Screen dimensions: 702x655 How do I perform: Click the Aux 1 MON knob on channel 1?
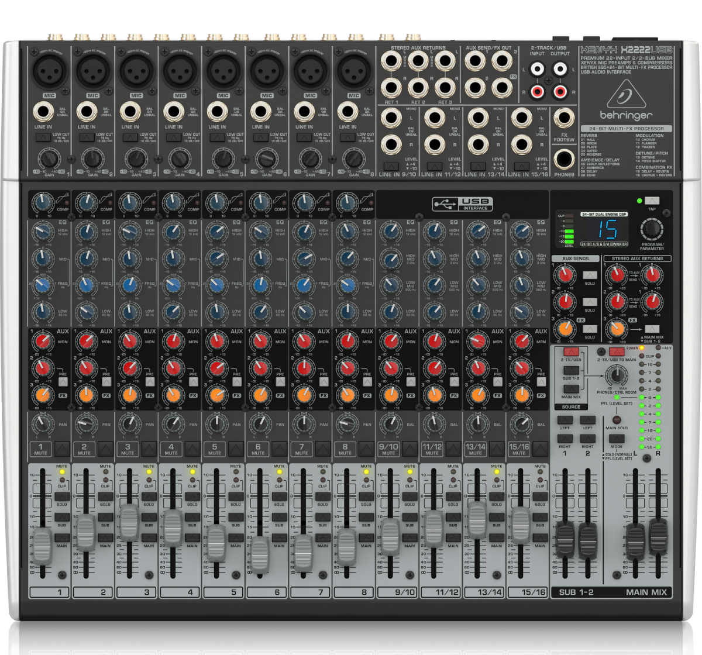pos(43,340)
